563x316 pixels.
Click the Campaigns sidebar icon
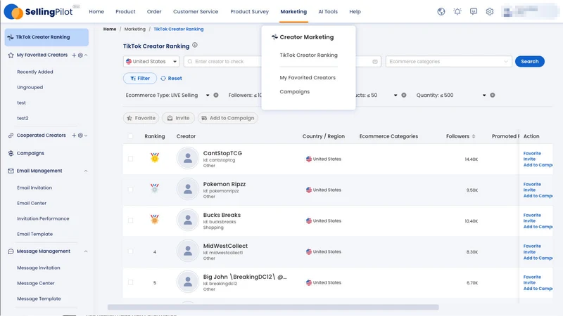[x=11, y=153]
